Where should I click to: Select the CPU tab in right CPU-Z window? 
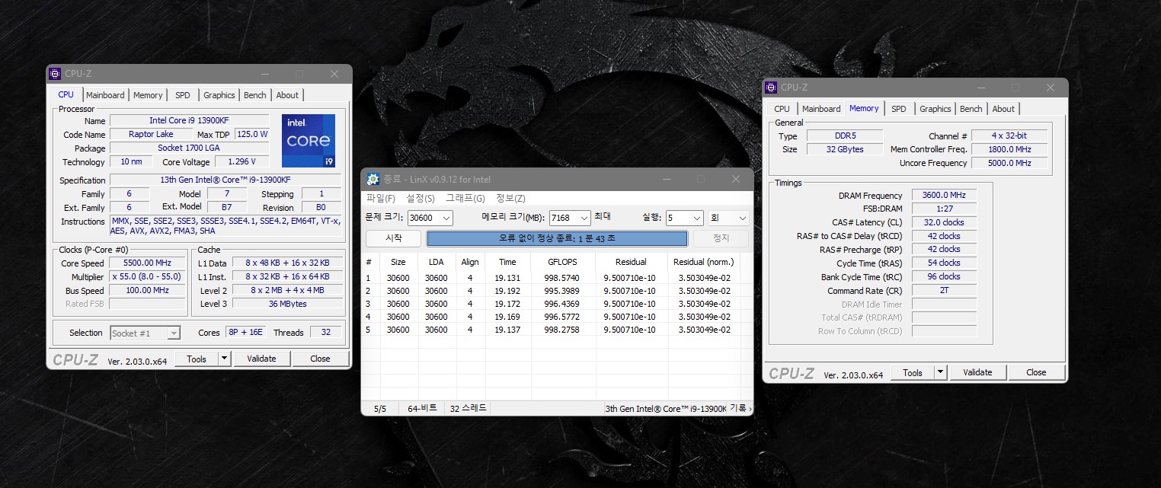[x=782, y=109]
